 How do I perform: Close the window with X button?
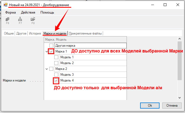point(178,5)
